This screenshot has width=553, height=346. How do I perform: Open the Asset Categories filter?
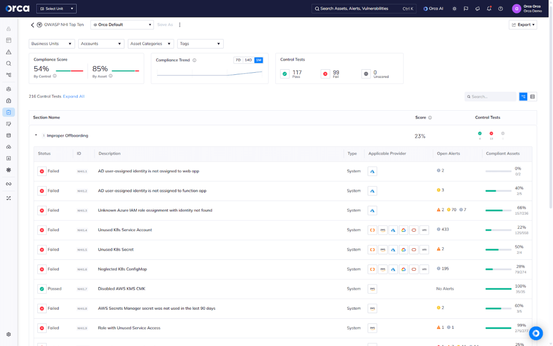point(151,44)
